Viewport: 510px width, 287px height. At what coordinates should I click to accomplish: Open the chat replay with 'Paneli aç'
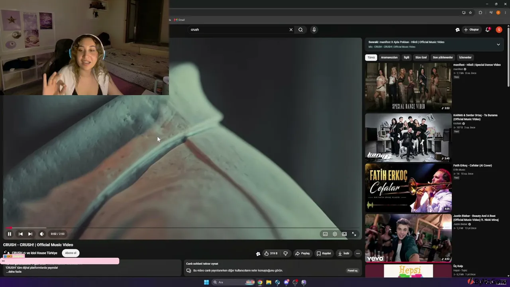(352, 271)
